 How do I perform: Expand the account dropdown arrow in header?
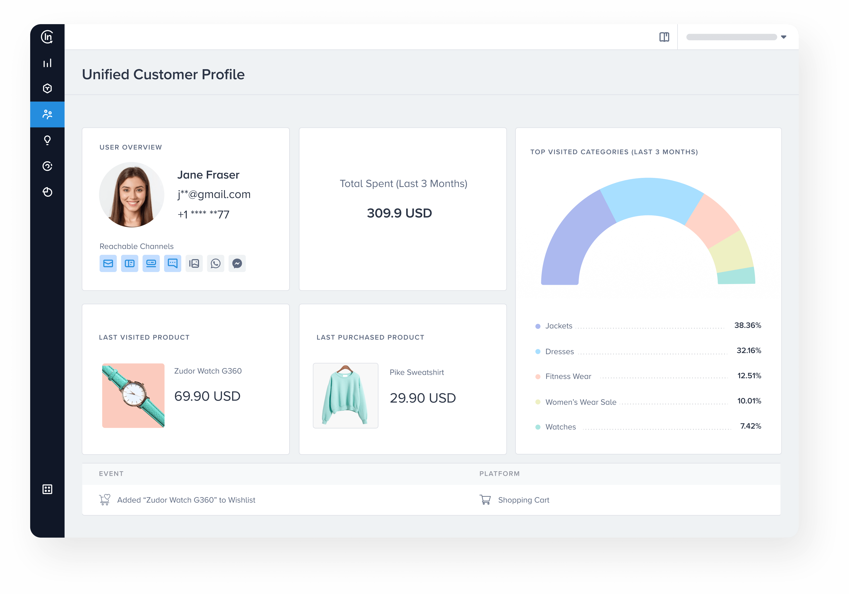pos(783,37)
